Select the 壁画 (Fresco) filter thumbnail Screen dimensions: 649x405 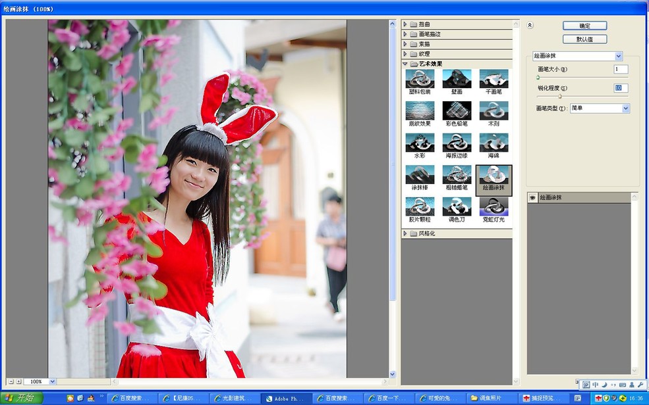click(x=457, y=80)
